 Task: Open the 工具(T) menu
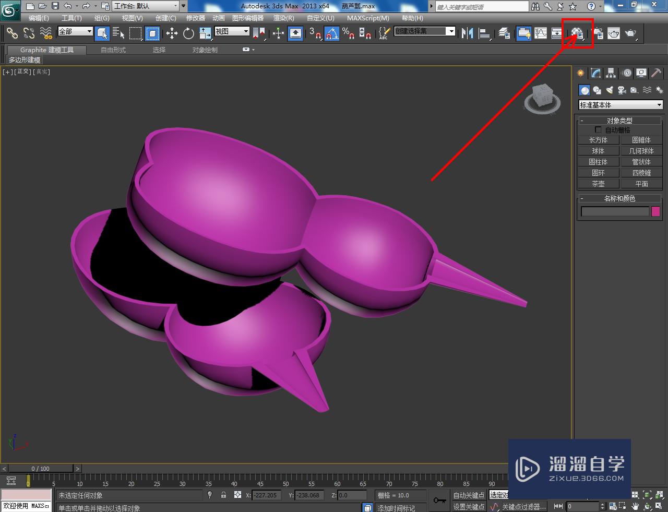tap(71, 18)
